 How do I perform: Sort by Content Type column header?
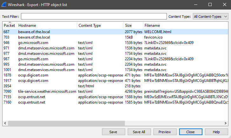(x=100, y=25)
